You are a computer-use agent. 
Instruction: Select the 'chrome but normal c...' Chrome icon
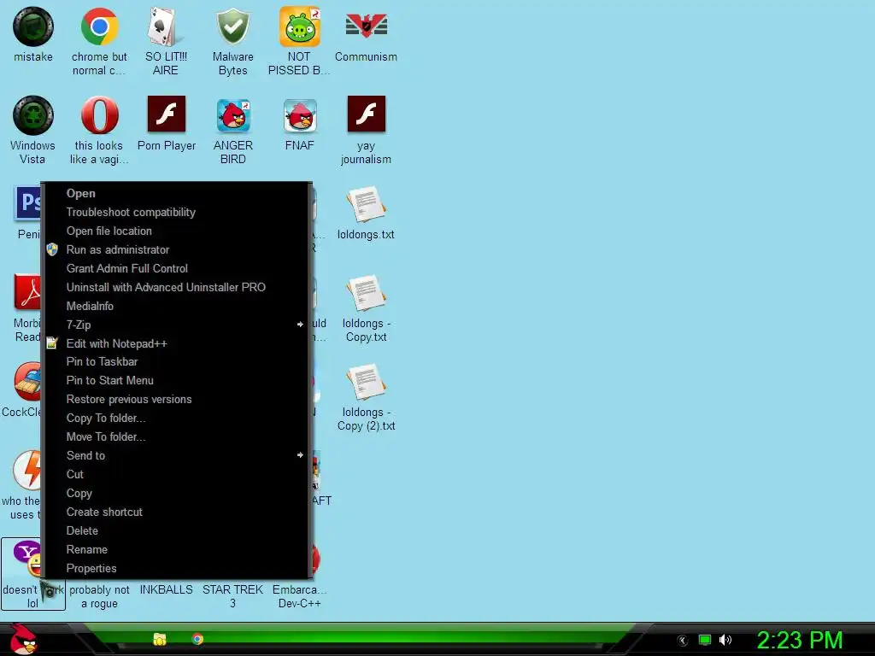(99, 26)
